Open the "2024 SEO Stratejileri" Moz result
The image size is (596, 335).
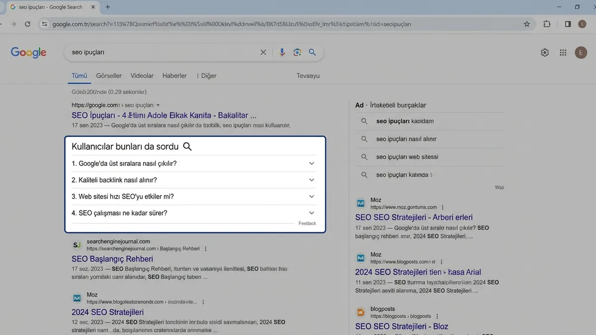(x=107, y=312)
